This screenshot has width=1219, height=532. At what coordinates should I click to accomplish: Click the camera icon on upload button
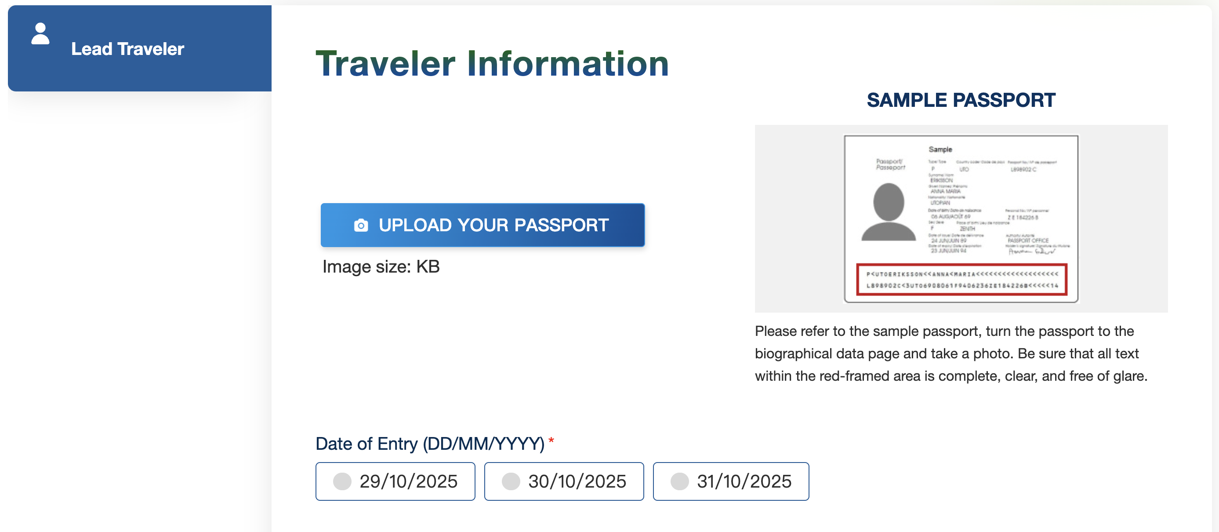pos(361,225)
